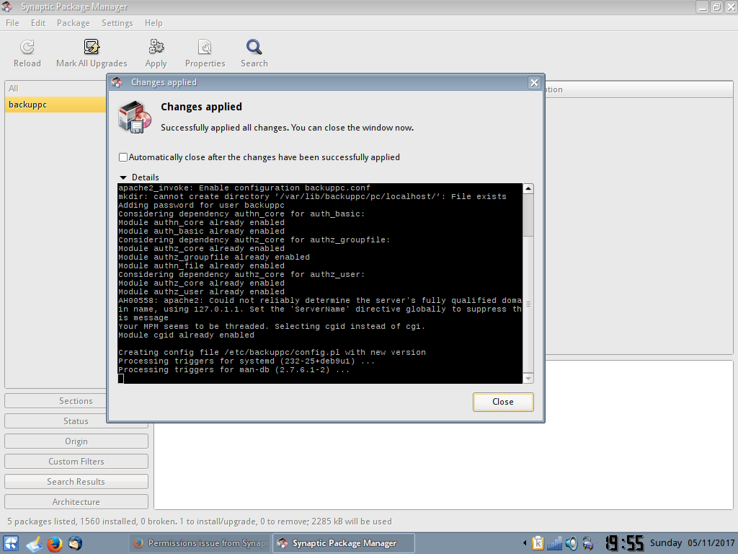The image size is (738, 554).
Task: Click the Origin filter button
Action: pyautogui.click(x=76, y=441)
